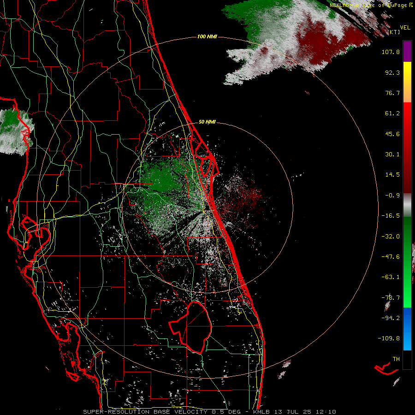Pick the purple segment of the velocity color bar
This screenshot has height=415, width=415.
(x=407, y=51)
